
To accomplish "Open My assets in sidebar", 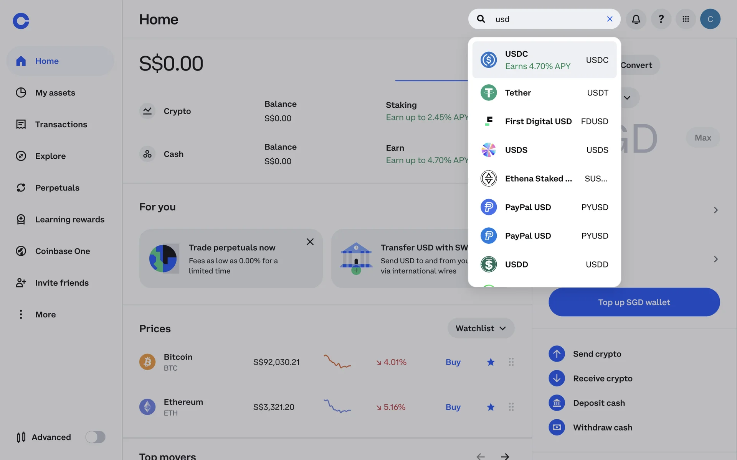I will click(55, 93).
